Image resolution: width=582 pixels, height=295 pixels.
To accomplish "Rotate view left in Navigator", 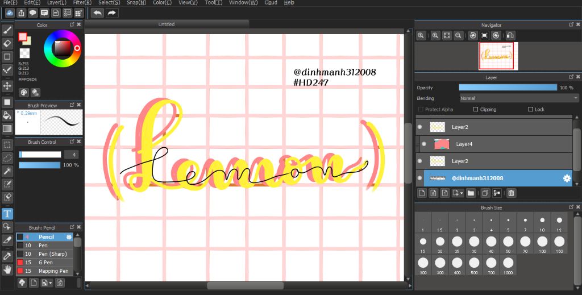I will [473, 36].
